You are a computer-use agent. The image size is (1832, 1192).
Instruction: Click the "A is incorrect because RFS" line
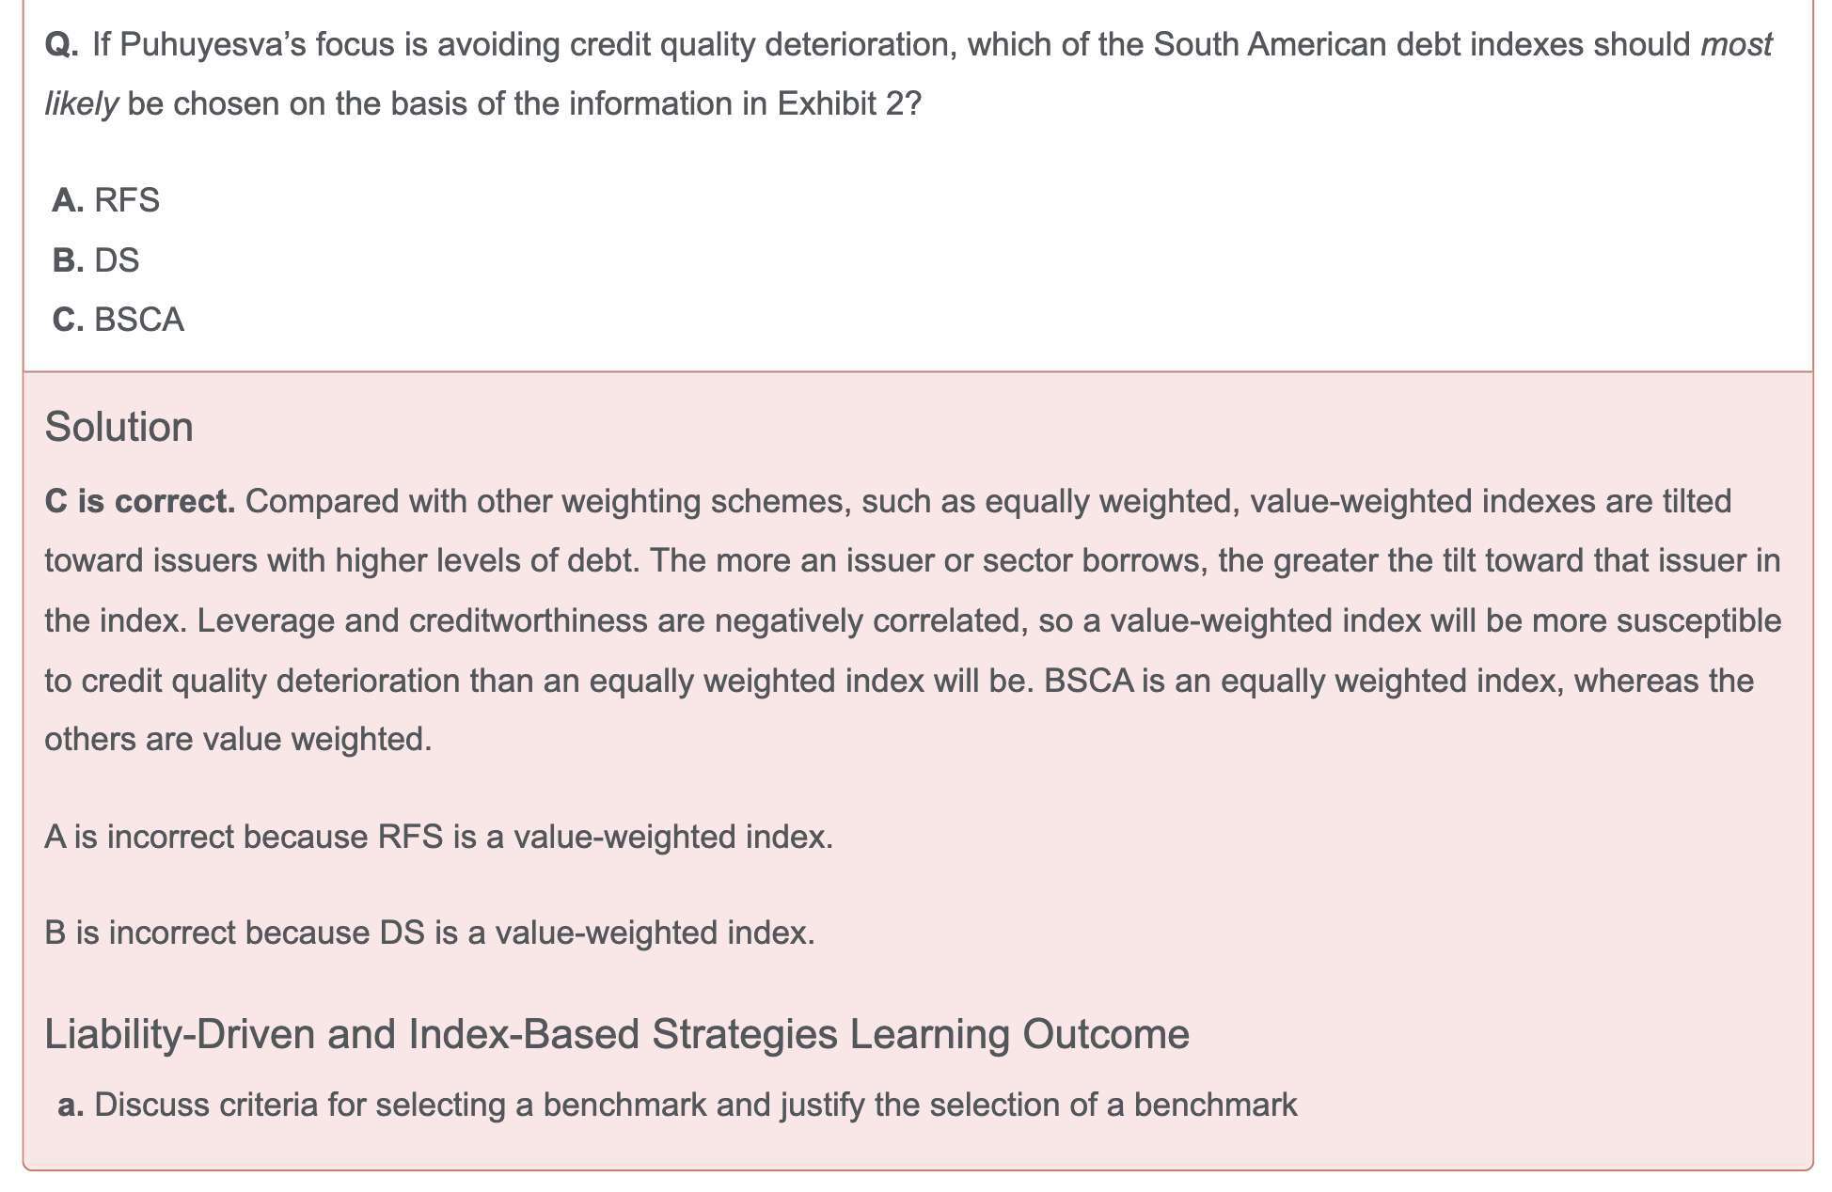coord(438,837)
